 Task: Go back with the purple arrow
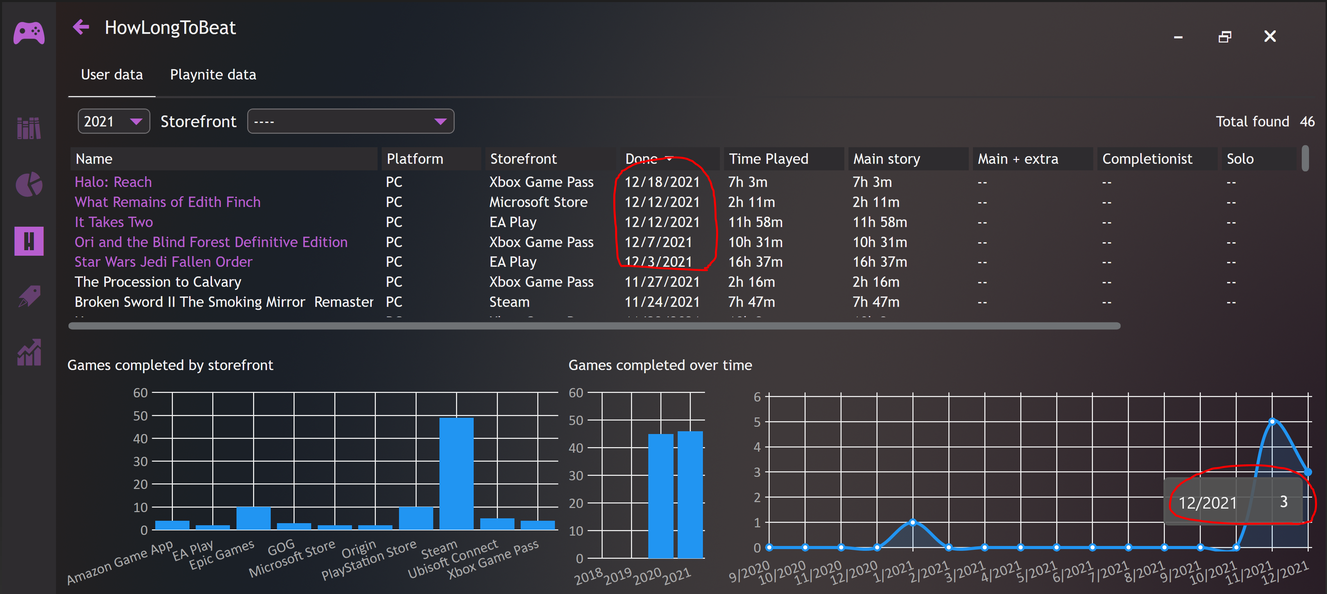tap(81, 27)
